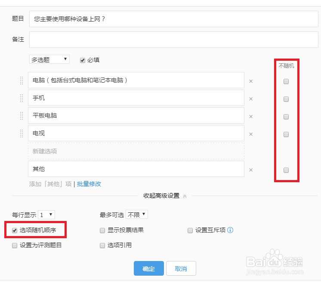The height and width of the screenshot is (283, 321).
Task: Remove the 平板电脑 option using its X
Action: (x=251, y=117)
